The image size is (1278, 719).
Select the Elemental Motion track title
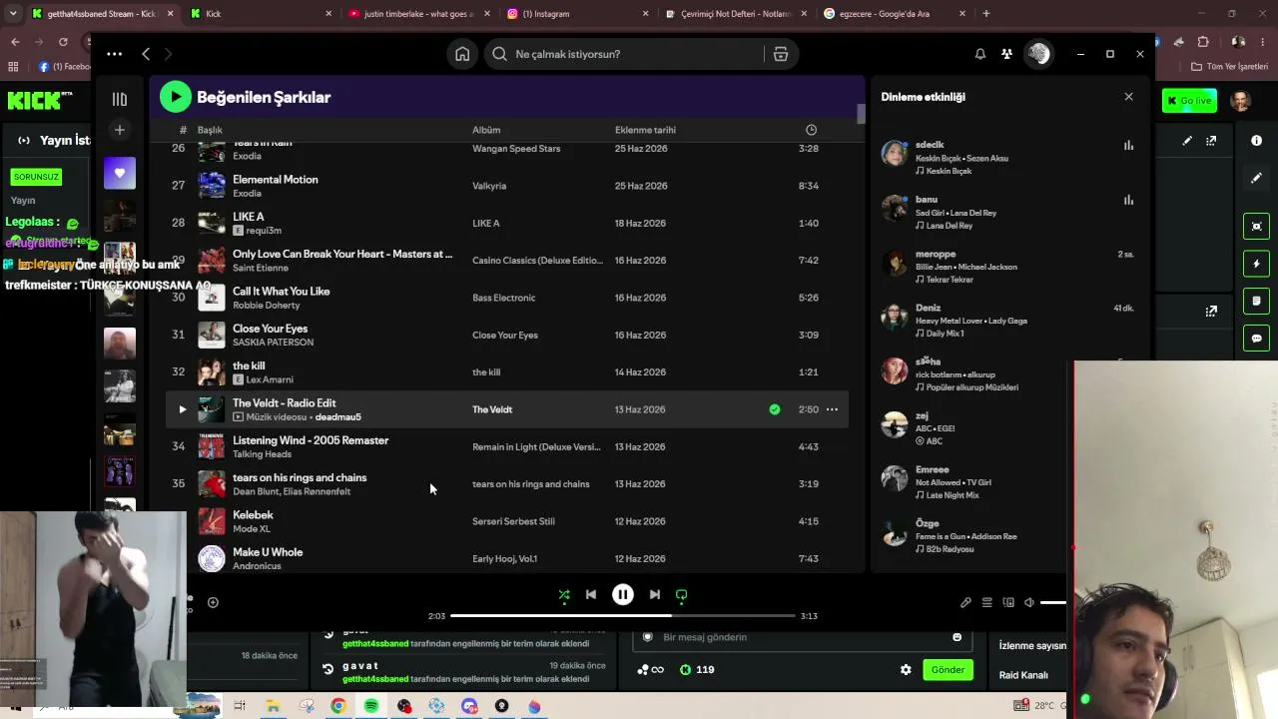pyautogui.click(x=276, y=180)
